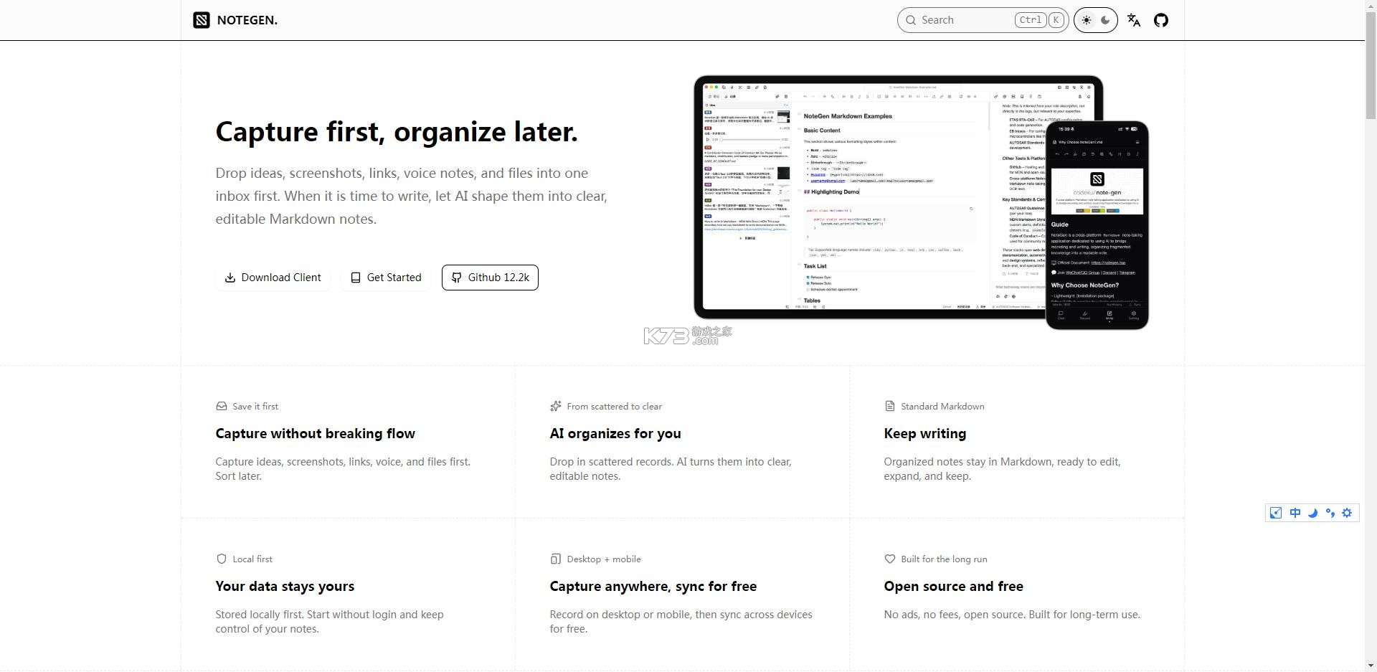Image resolution: width=1377 pixels, height=672 pixels.
Task: Open the GitHub icon in header
Action: point(1161,20)
